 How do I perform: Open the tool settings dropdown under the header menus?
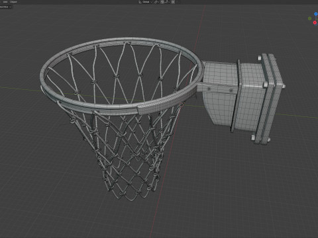pyautogui.click(x=5, y=7)
